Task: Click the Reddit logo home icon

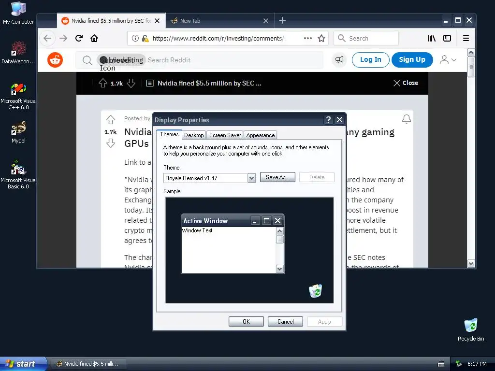Action: point(55,60)
